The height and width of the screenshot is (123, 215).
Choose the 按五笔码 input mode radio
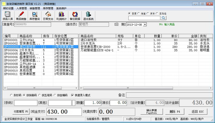pos(39,95)
